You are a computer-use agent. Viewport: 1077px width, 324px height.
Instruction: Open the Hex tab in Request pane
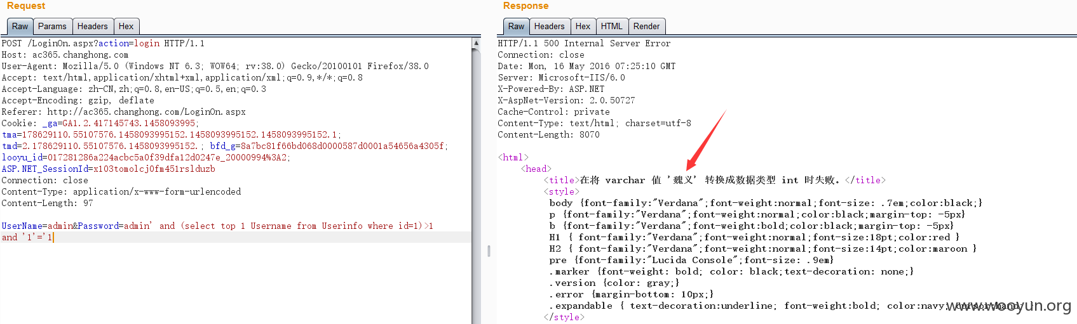pyautogui.click(x=126, y=26)
